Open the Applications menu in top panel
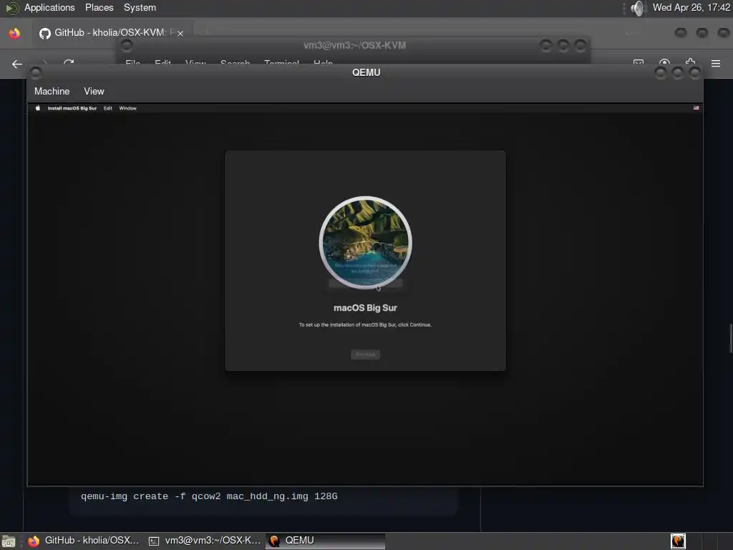Screen dimensions: 733x550 click(49, 7)
